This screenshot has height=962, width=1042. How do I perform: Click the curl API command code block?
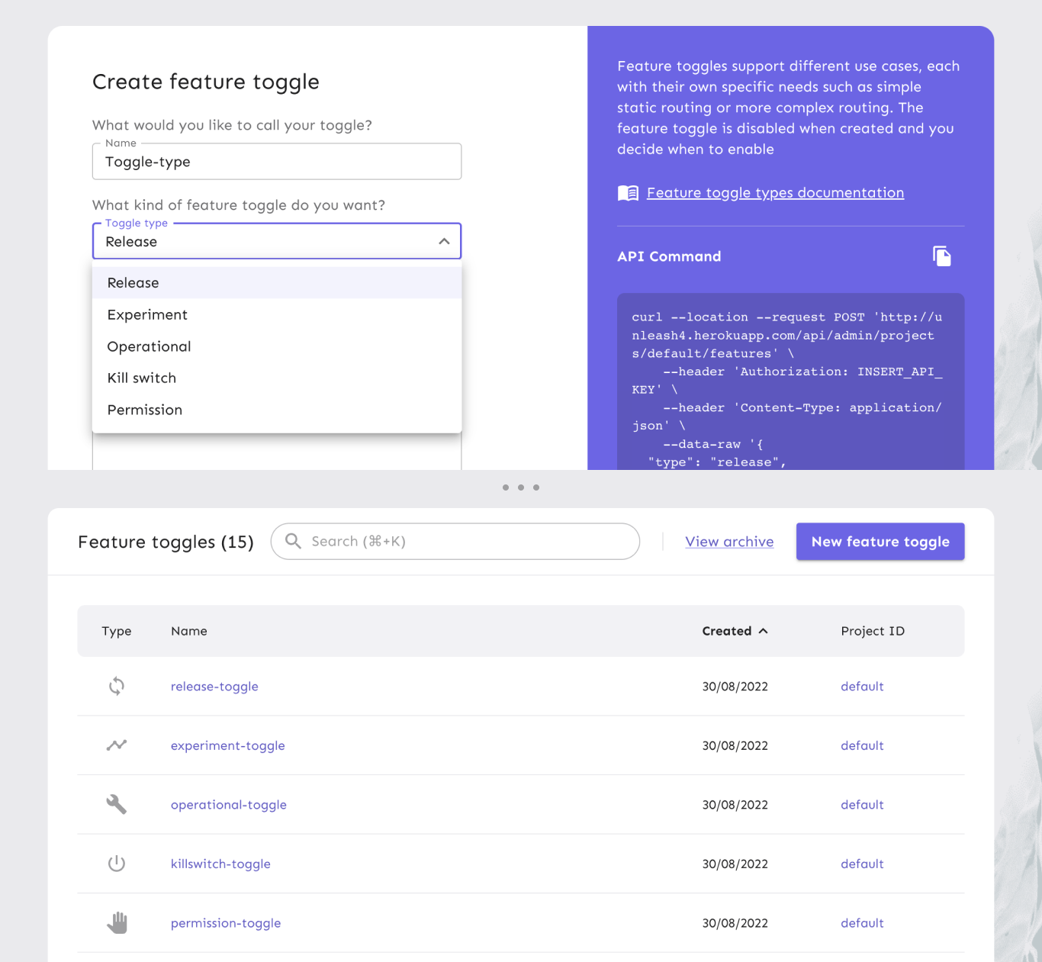[791, 381]
